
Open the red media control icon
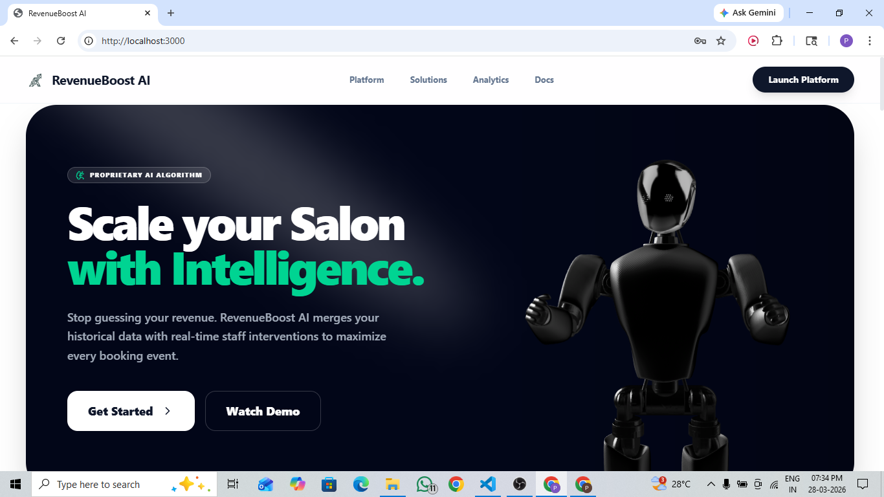click(753, 41)
